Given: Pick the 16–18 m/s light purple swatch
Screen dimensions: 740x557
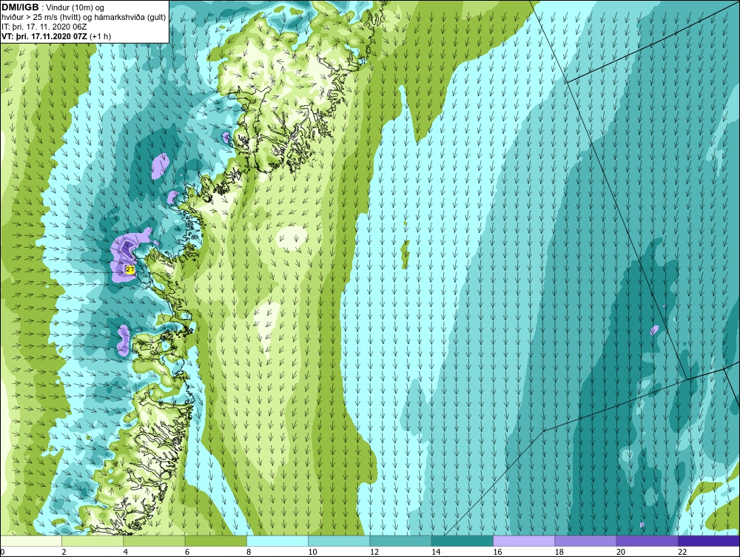Looking at the screenshot, I should click(524, 541).
